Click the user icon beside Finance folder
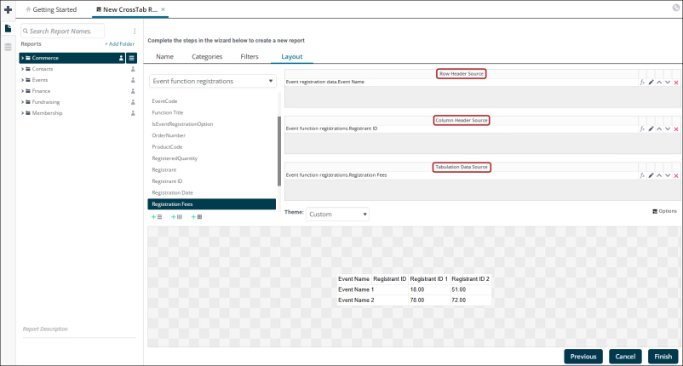The height and width of the screenshot is (366, 683). 134,91
